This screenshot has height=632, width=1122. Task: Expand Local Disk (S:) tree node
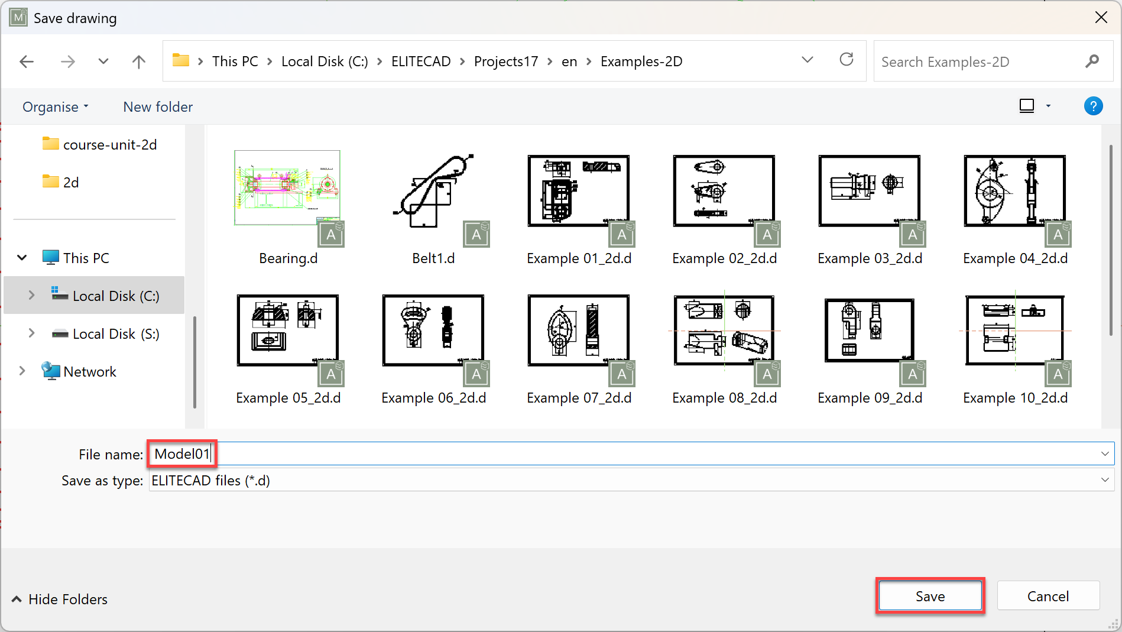pos(31,333)
